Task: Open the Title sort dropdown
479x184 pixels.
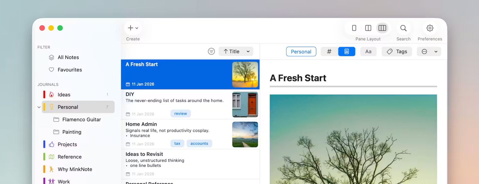Action: [236, 51]
